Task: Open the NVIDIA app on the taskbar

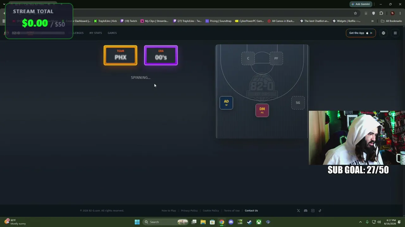Action: point(240,222)
